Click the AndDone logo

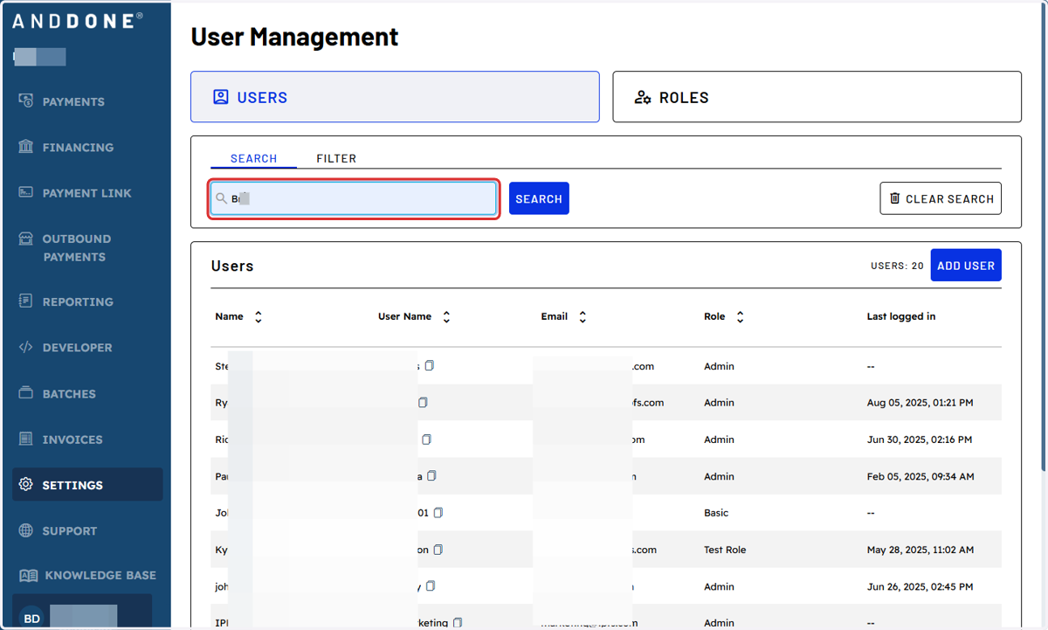coord(78,21)
